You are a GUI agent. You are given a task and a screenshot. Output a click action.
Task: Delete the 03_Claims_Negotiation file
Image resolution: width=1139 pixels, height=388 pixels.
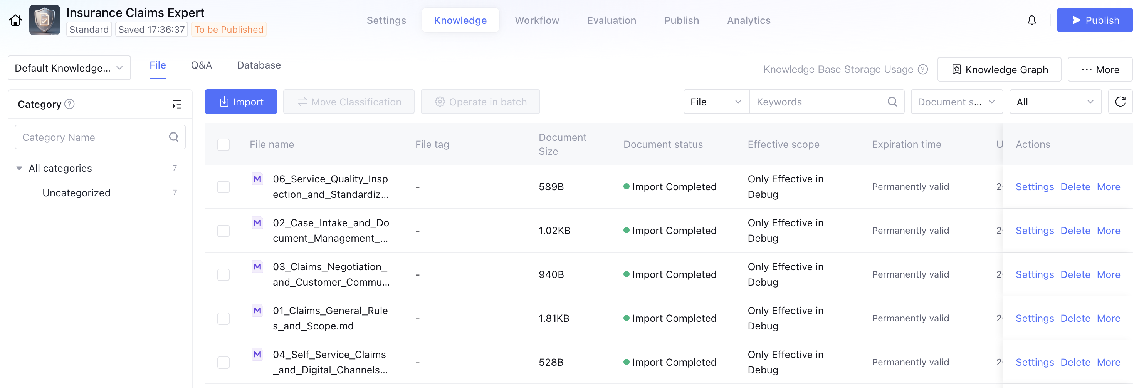(x=1075, y=274)
